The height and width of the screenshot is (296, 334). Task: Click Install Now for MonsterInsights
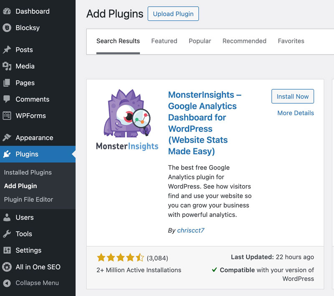tap(293, 96)
